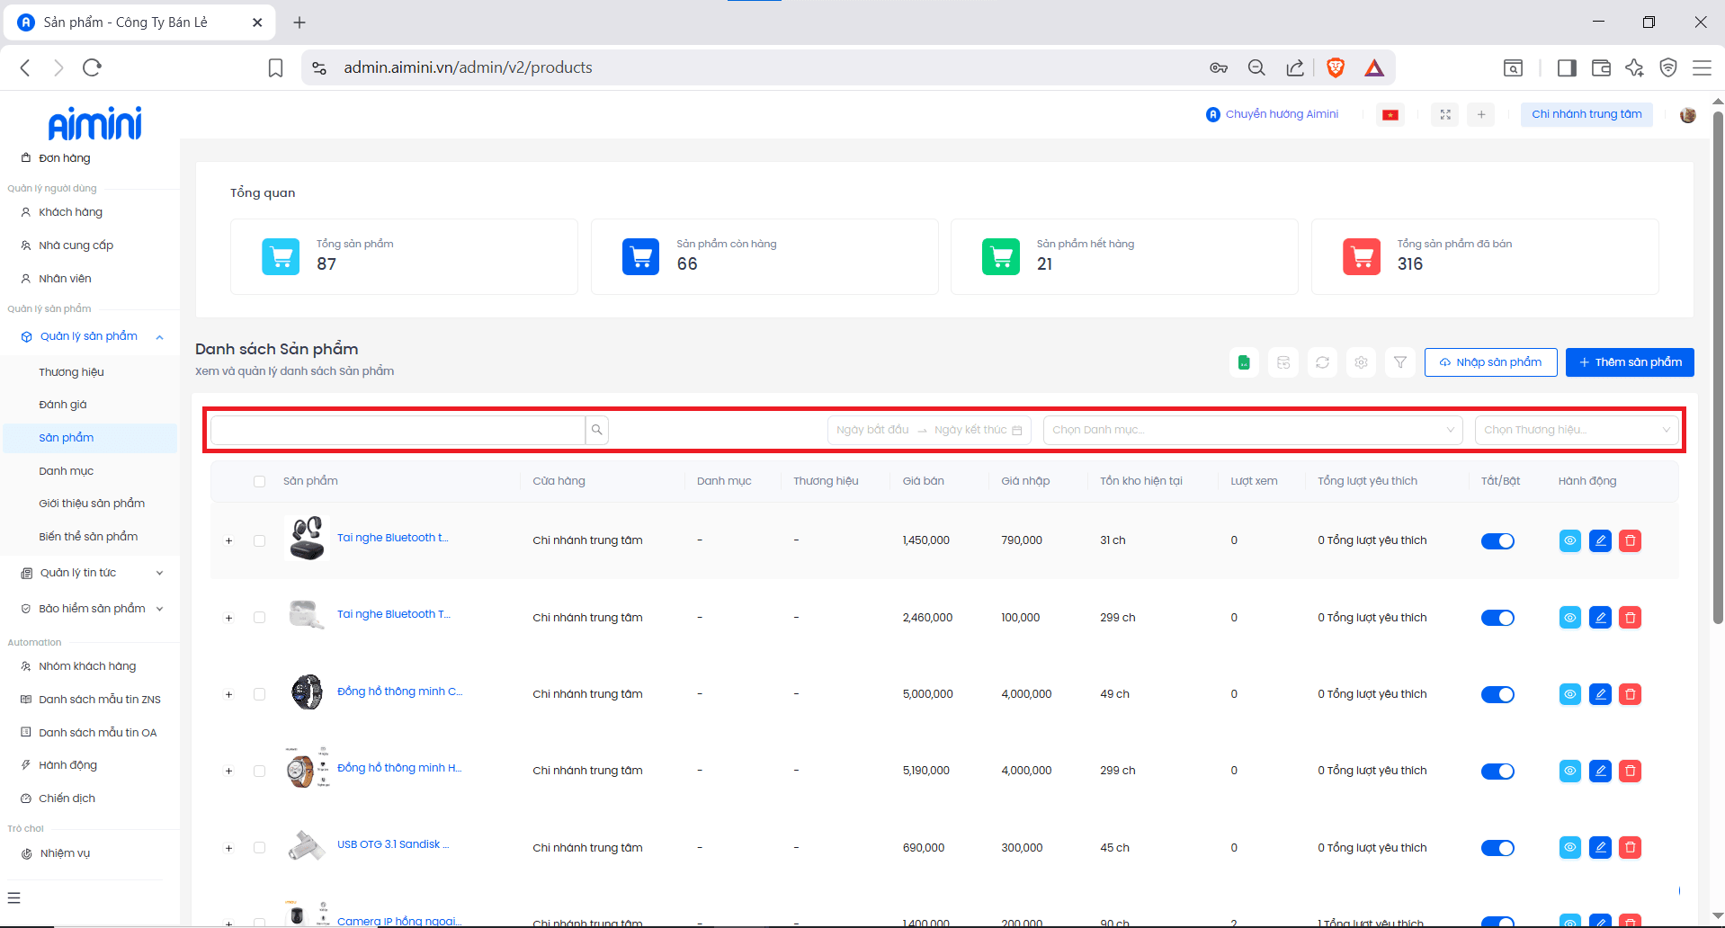Delete the Đồng hồ thông minh C product
The height and width of the screenshot is (928, 1725).
(x=1630, y=694)
